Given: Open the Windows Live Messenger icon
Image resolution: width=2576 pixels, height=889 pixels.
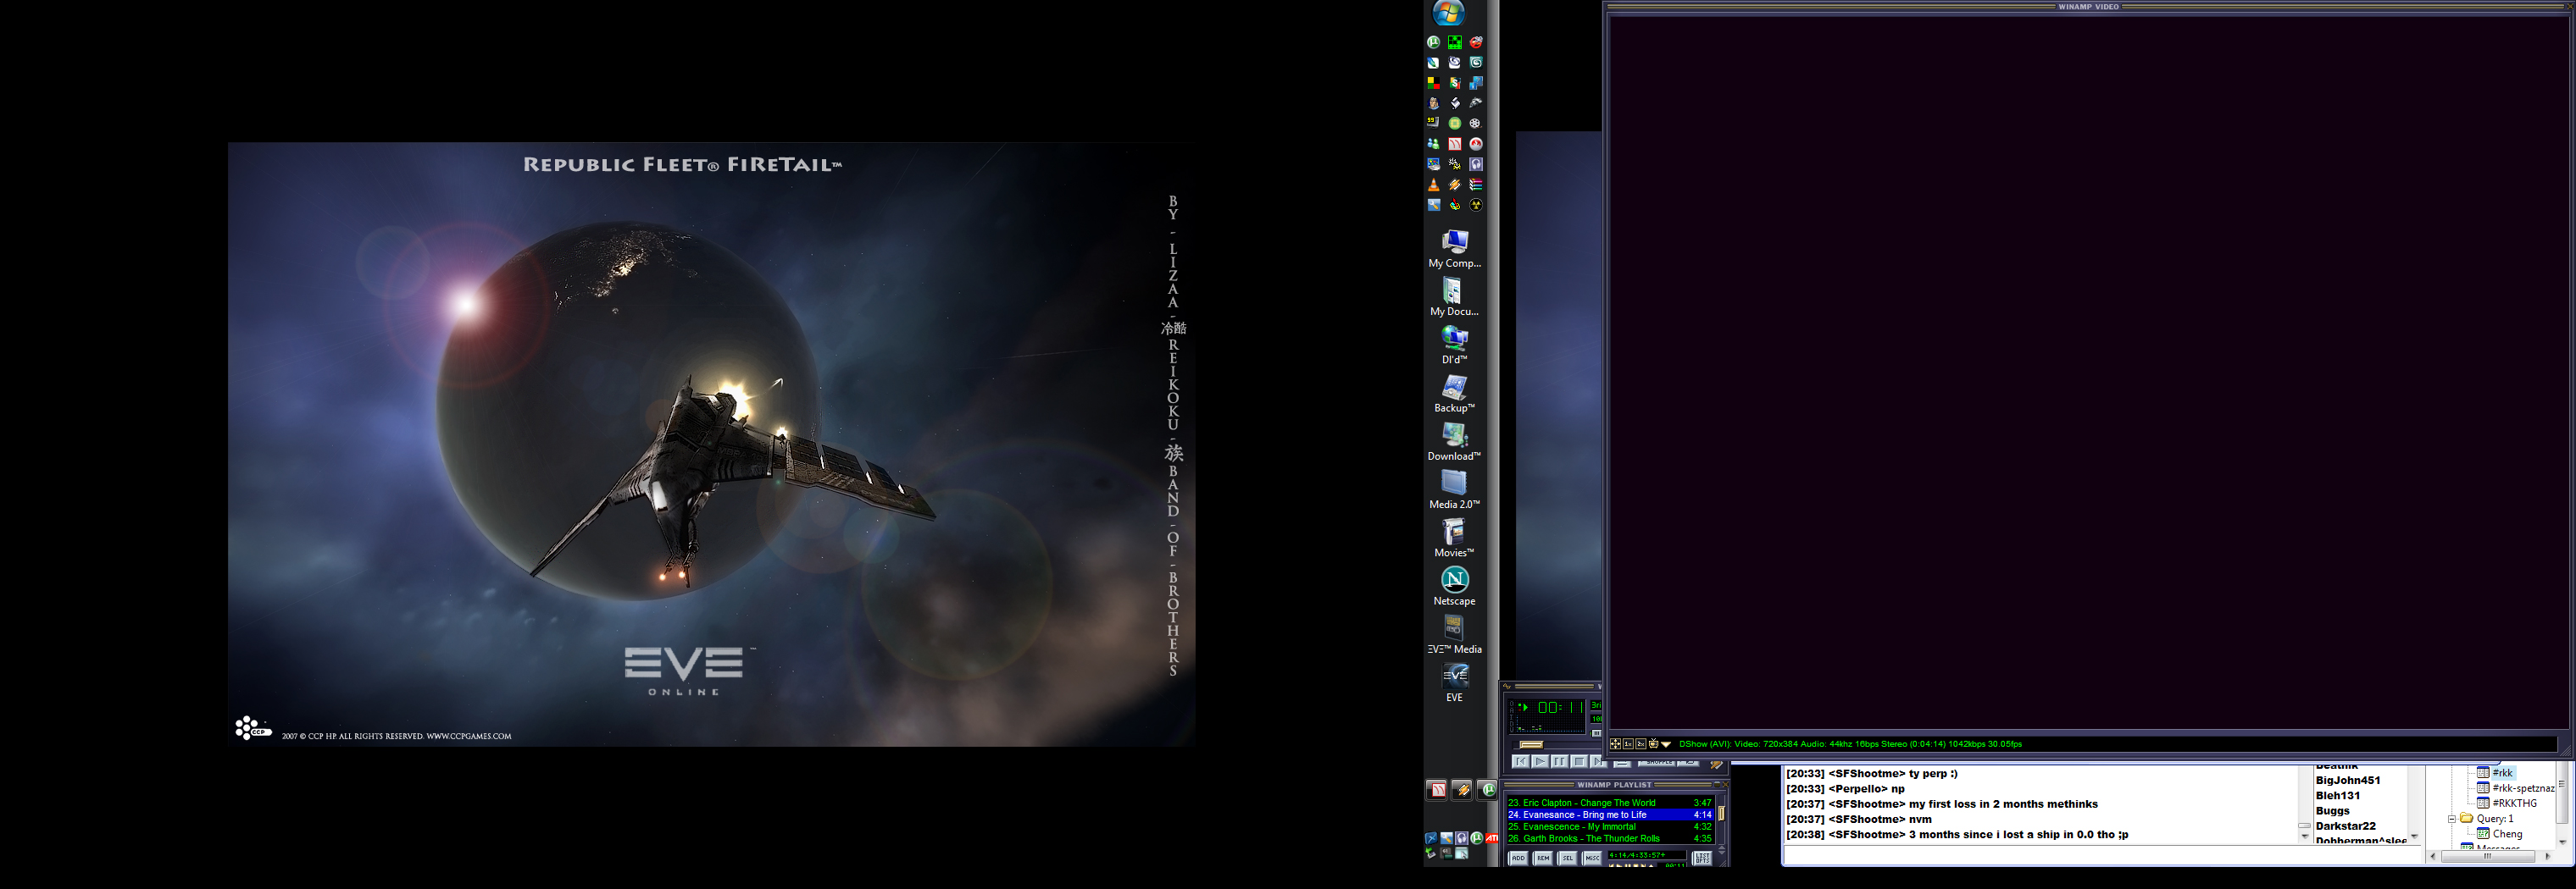Looking at the screenshot, I should tap(1433, 144).
